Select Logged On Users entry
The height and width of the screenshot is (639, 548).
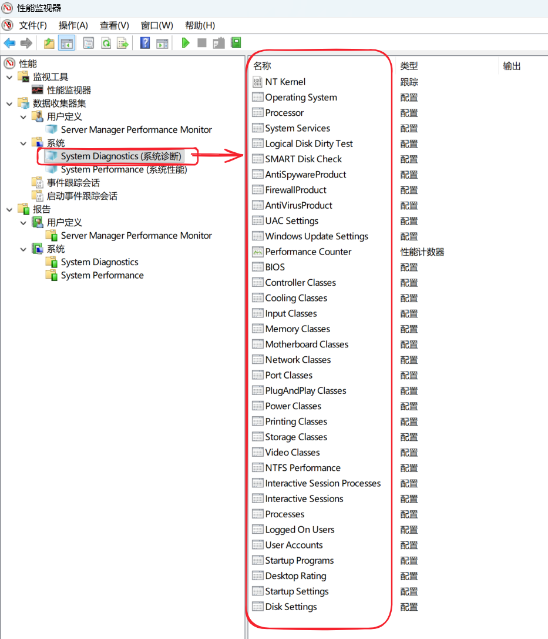point(300,530)
